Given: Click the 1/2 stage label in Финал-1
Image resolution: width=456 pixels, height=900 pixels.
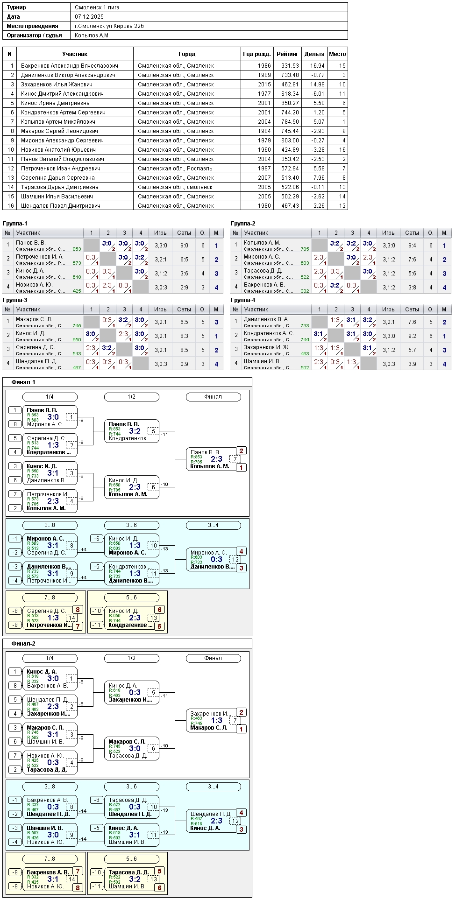Looking at the screenshot, I should (x=131, y=397).
